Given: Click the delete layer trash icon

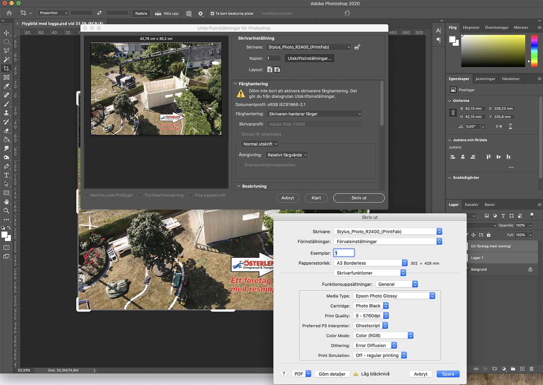Looking at the screenshot, I should coord(532,369).
